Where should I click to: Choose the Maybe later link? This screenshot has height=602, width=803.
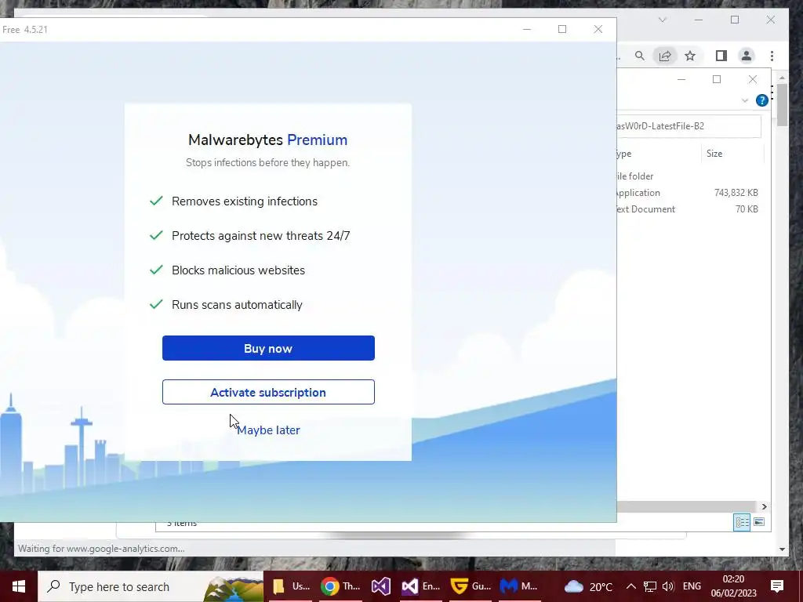(x=268, y=430)
